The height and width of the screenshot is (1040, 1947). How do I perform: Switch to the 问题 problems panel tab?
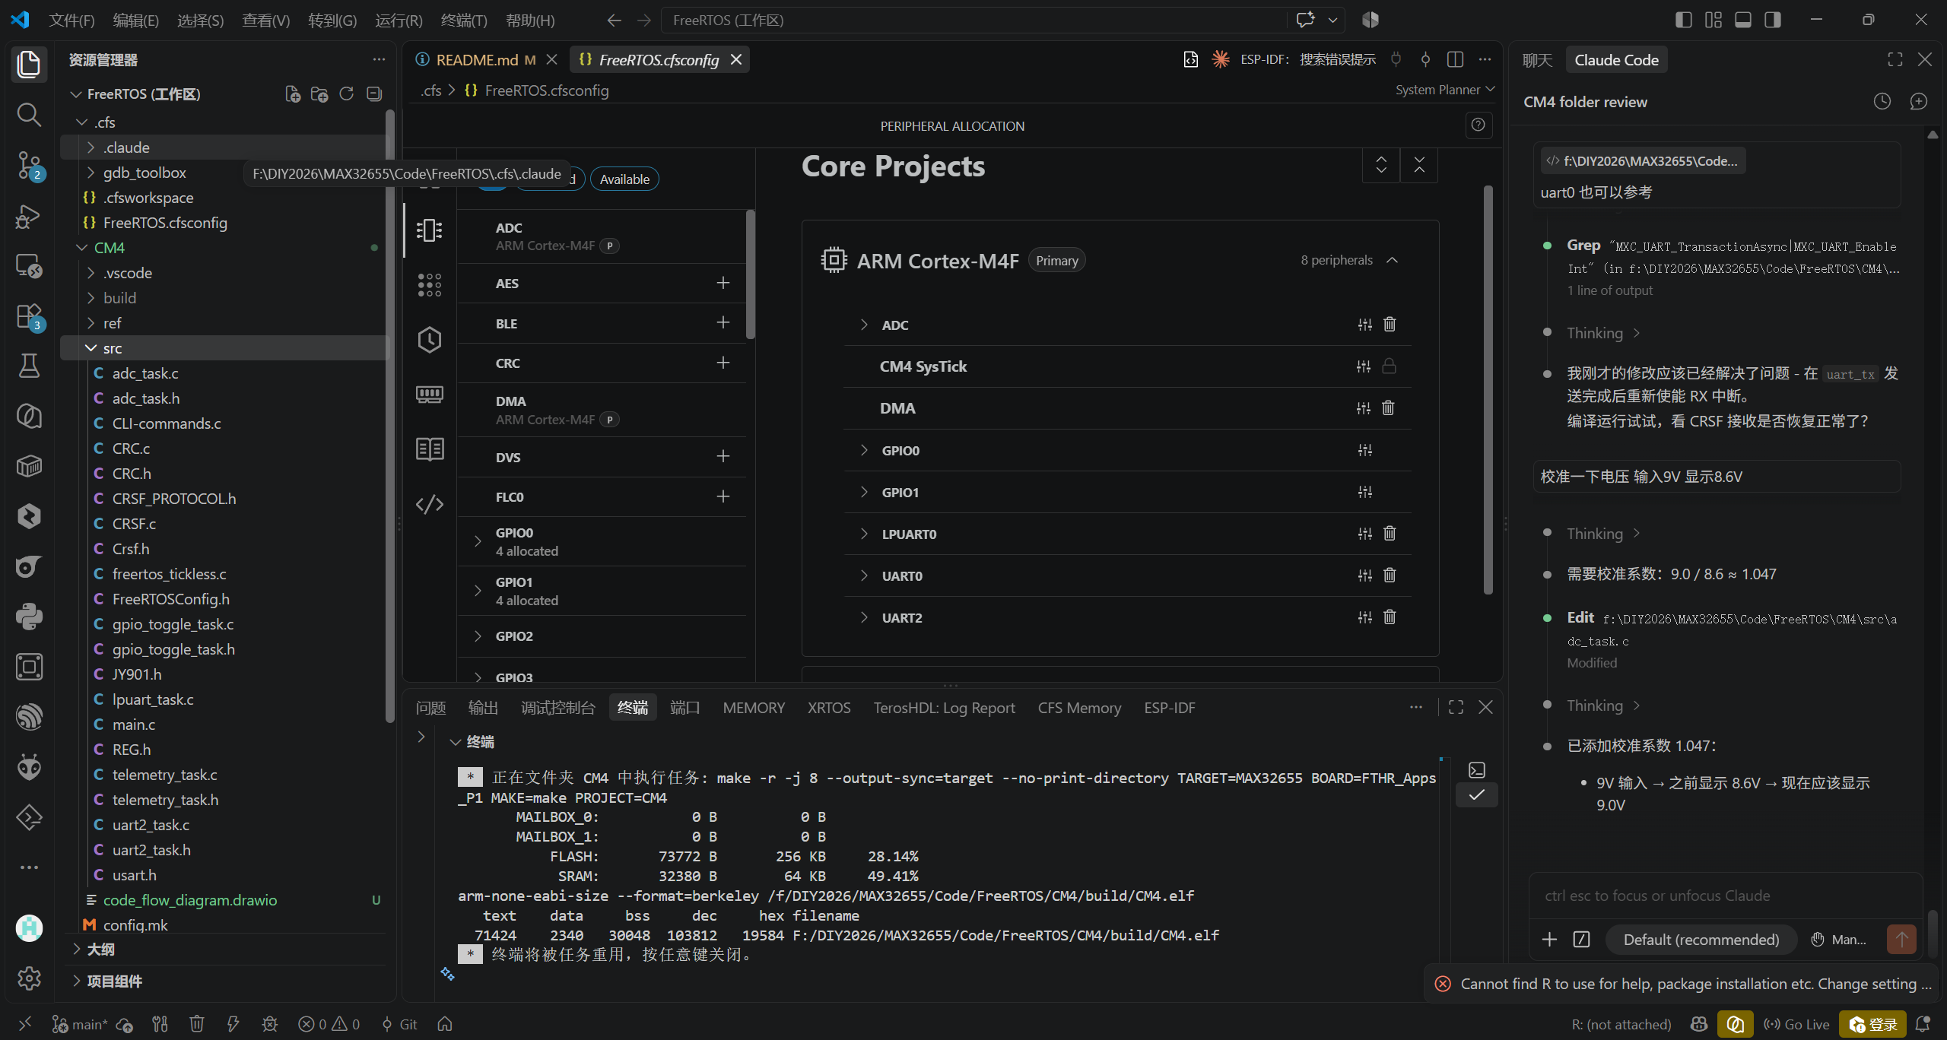click(x=430, y=708)
